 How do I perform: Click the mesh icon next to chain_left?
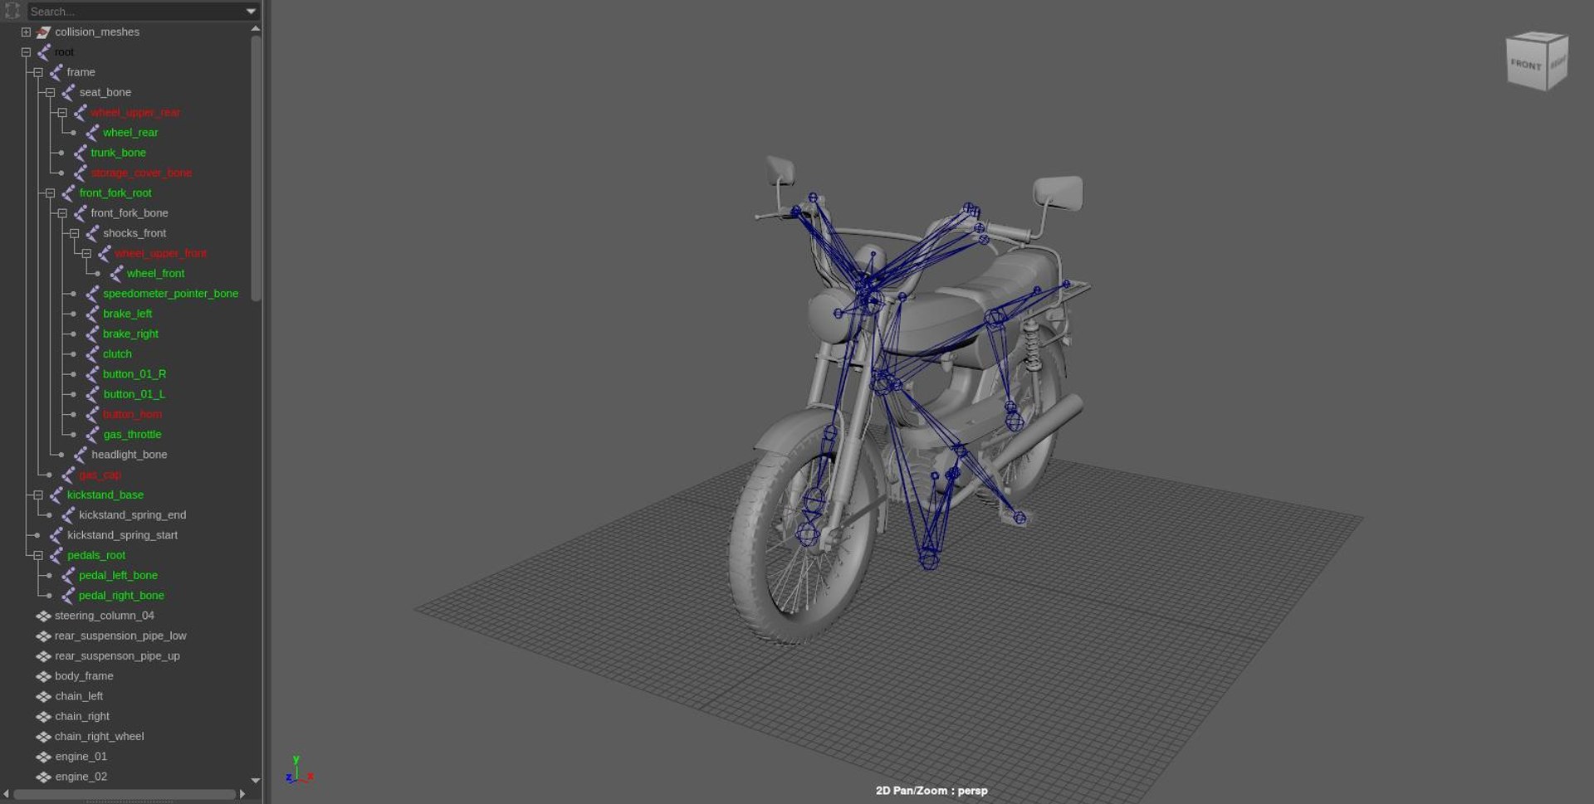(x=43, y=696)
